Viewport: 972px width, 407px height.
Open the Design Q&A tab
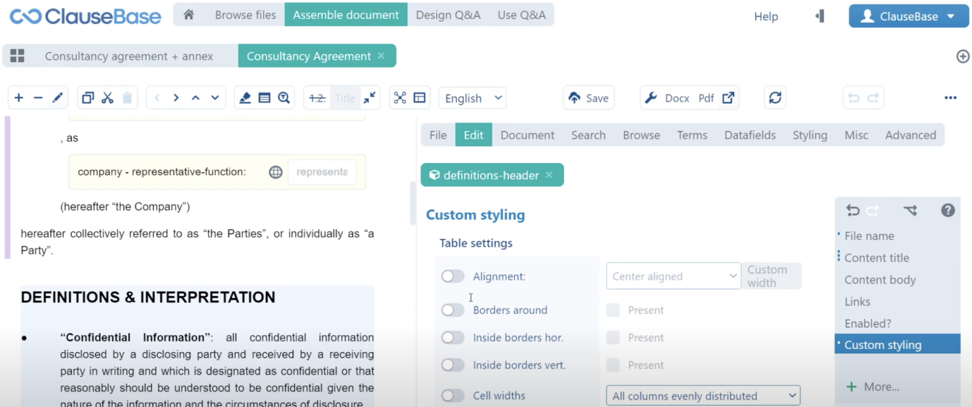448,15
